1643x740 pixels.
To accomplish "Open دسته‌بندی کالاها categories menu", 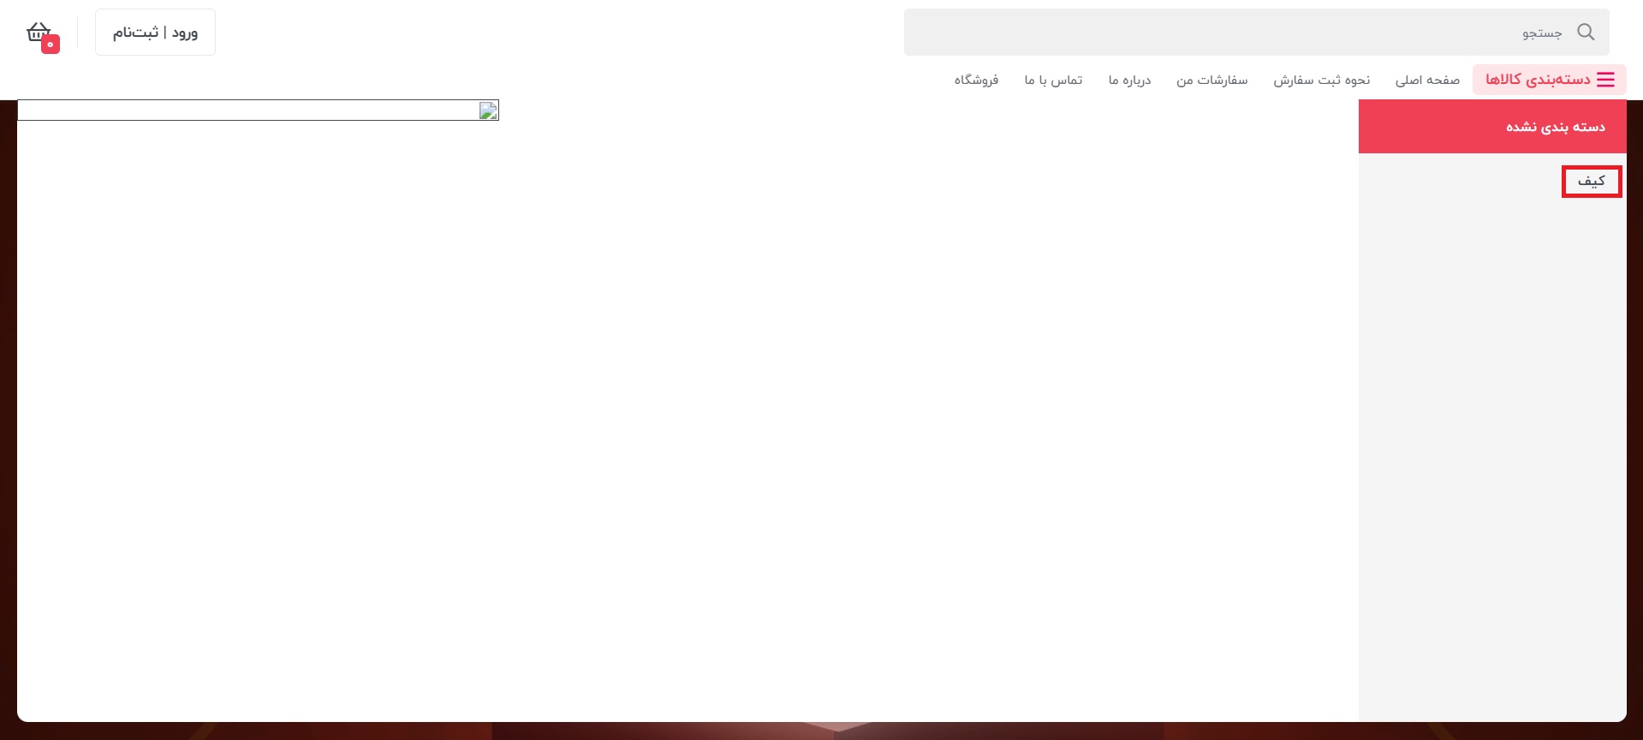I will pyautogui.click(x=1549, y=80).
